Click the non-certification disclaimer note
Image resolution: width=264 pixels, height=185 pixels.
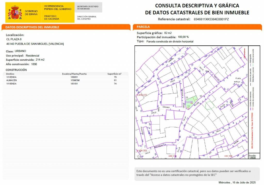click(197, 174)
